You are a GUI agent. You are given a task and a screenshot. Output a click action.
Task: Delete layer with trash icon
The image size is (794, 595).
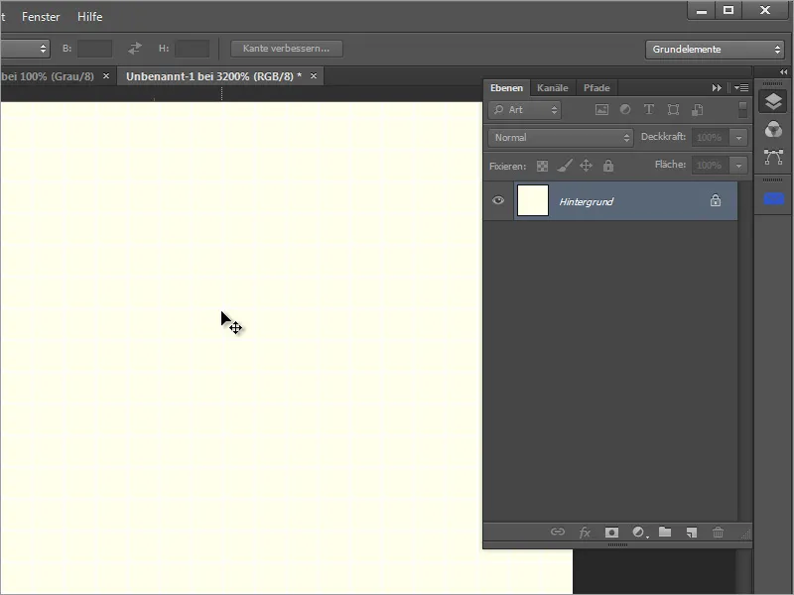coord(718,533)
